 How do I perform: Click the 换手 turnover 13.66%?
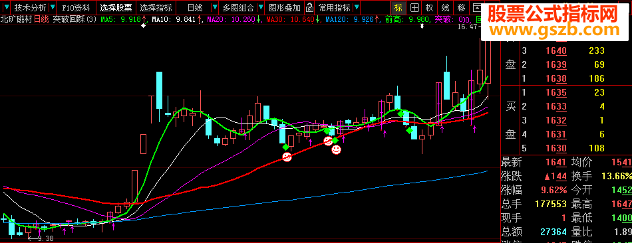616,176
